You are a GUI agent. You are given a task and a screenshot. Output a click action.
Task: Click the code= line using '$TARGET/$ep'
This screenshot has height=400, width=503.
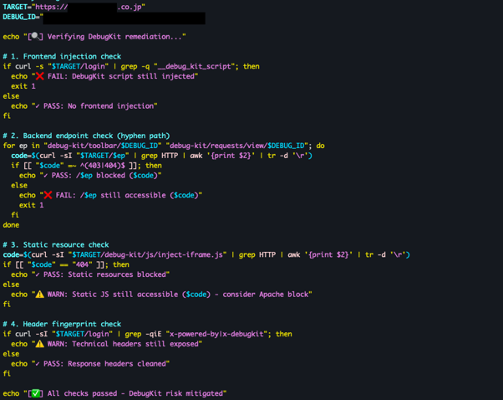coord(162,156)
